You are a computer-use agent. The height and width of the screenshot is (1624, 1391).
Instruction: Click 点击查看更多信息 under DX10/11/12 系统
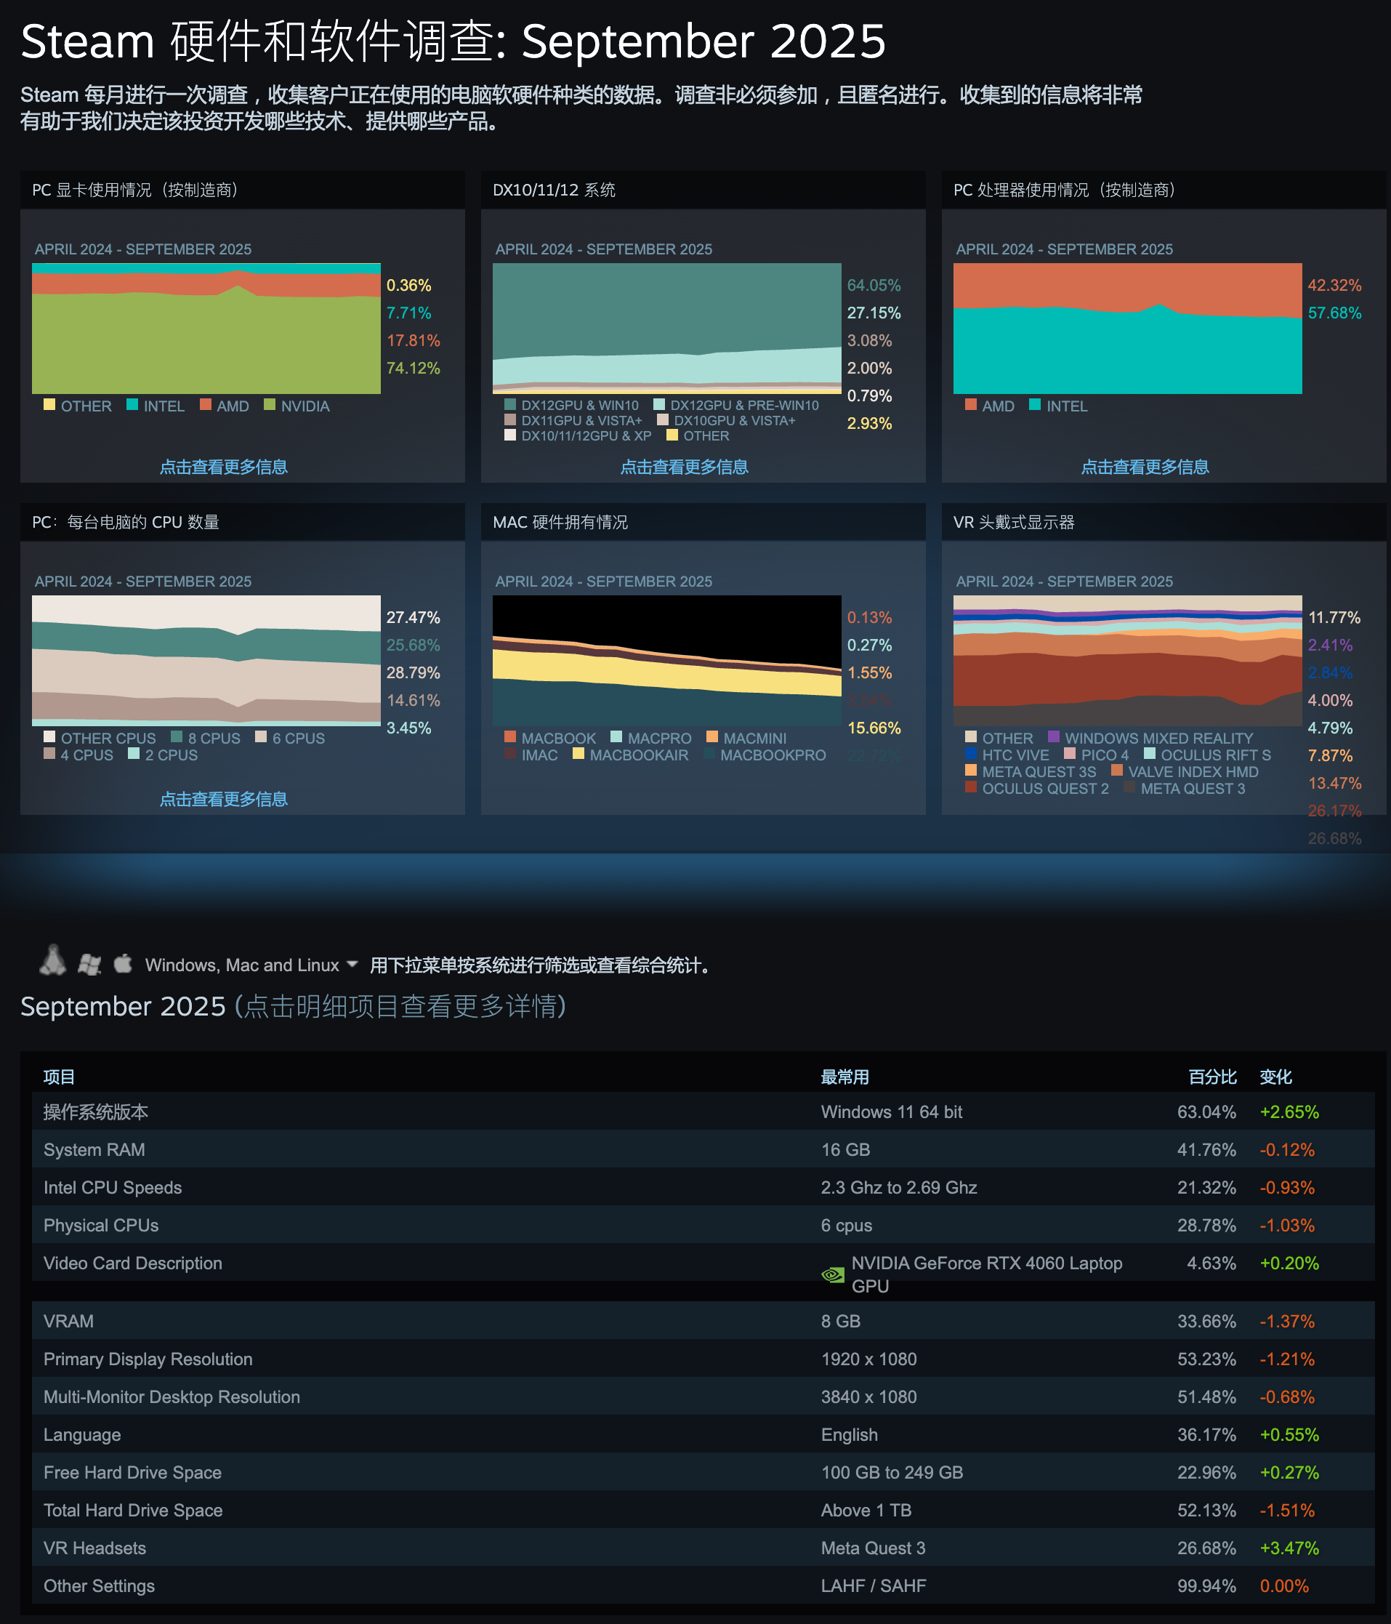point(684,467)
